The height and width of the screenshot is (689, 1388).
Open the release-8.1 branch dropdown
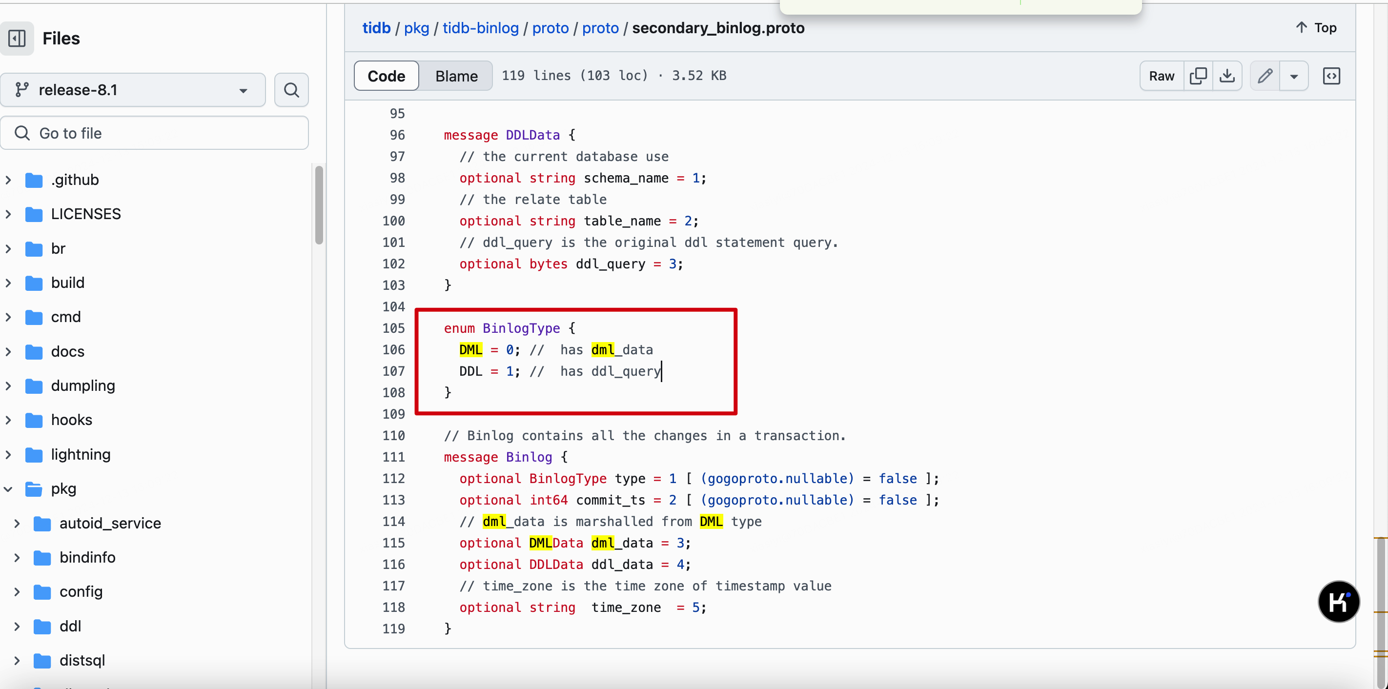pos(133,90)
